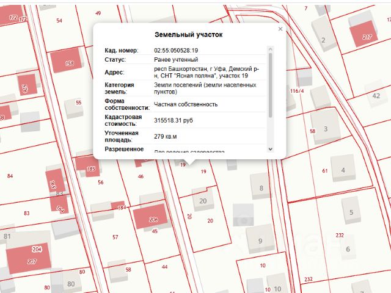This screenshot has width=391, height=293.
Task: Select parcel labeled 45
Action: [155, 231]
